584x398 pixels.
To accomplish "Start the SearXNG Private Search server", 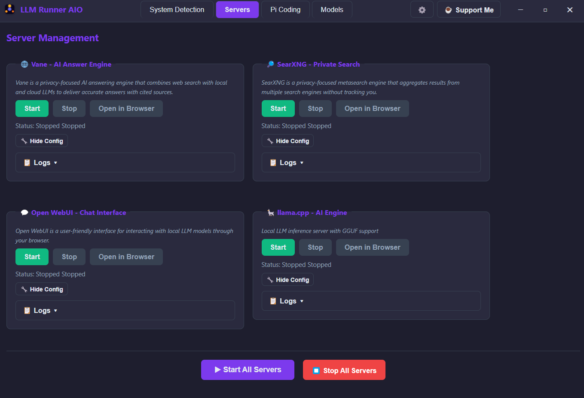I will pos(278,109).
